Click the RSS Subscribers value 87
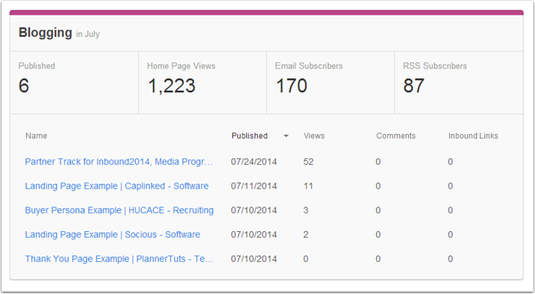535x294 pixels. 414,86
